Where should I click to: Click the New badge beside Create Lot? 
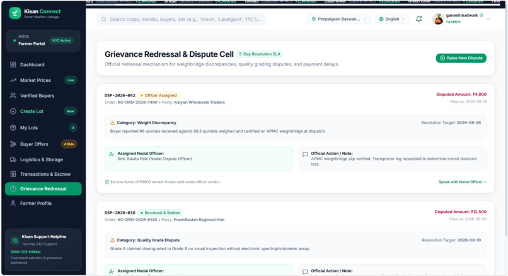coord(71,111)
